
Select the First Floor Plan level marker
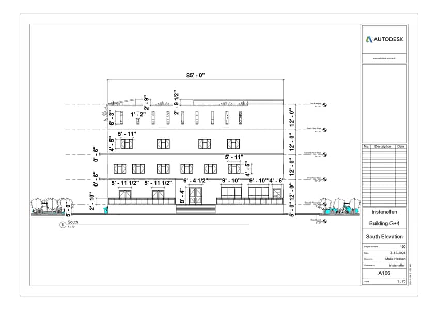pyautogui.click(x=325, y=179)
